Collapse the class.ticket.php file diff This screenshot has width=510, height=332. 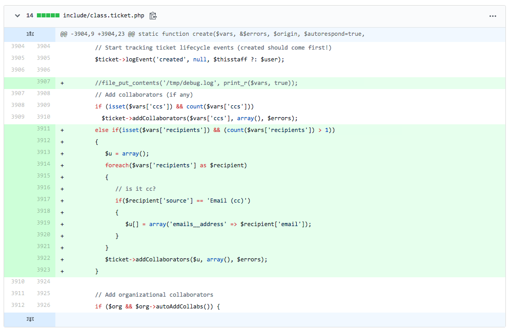click(x=17, y=16)
